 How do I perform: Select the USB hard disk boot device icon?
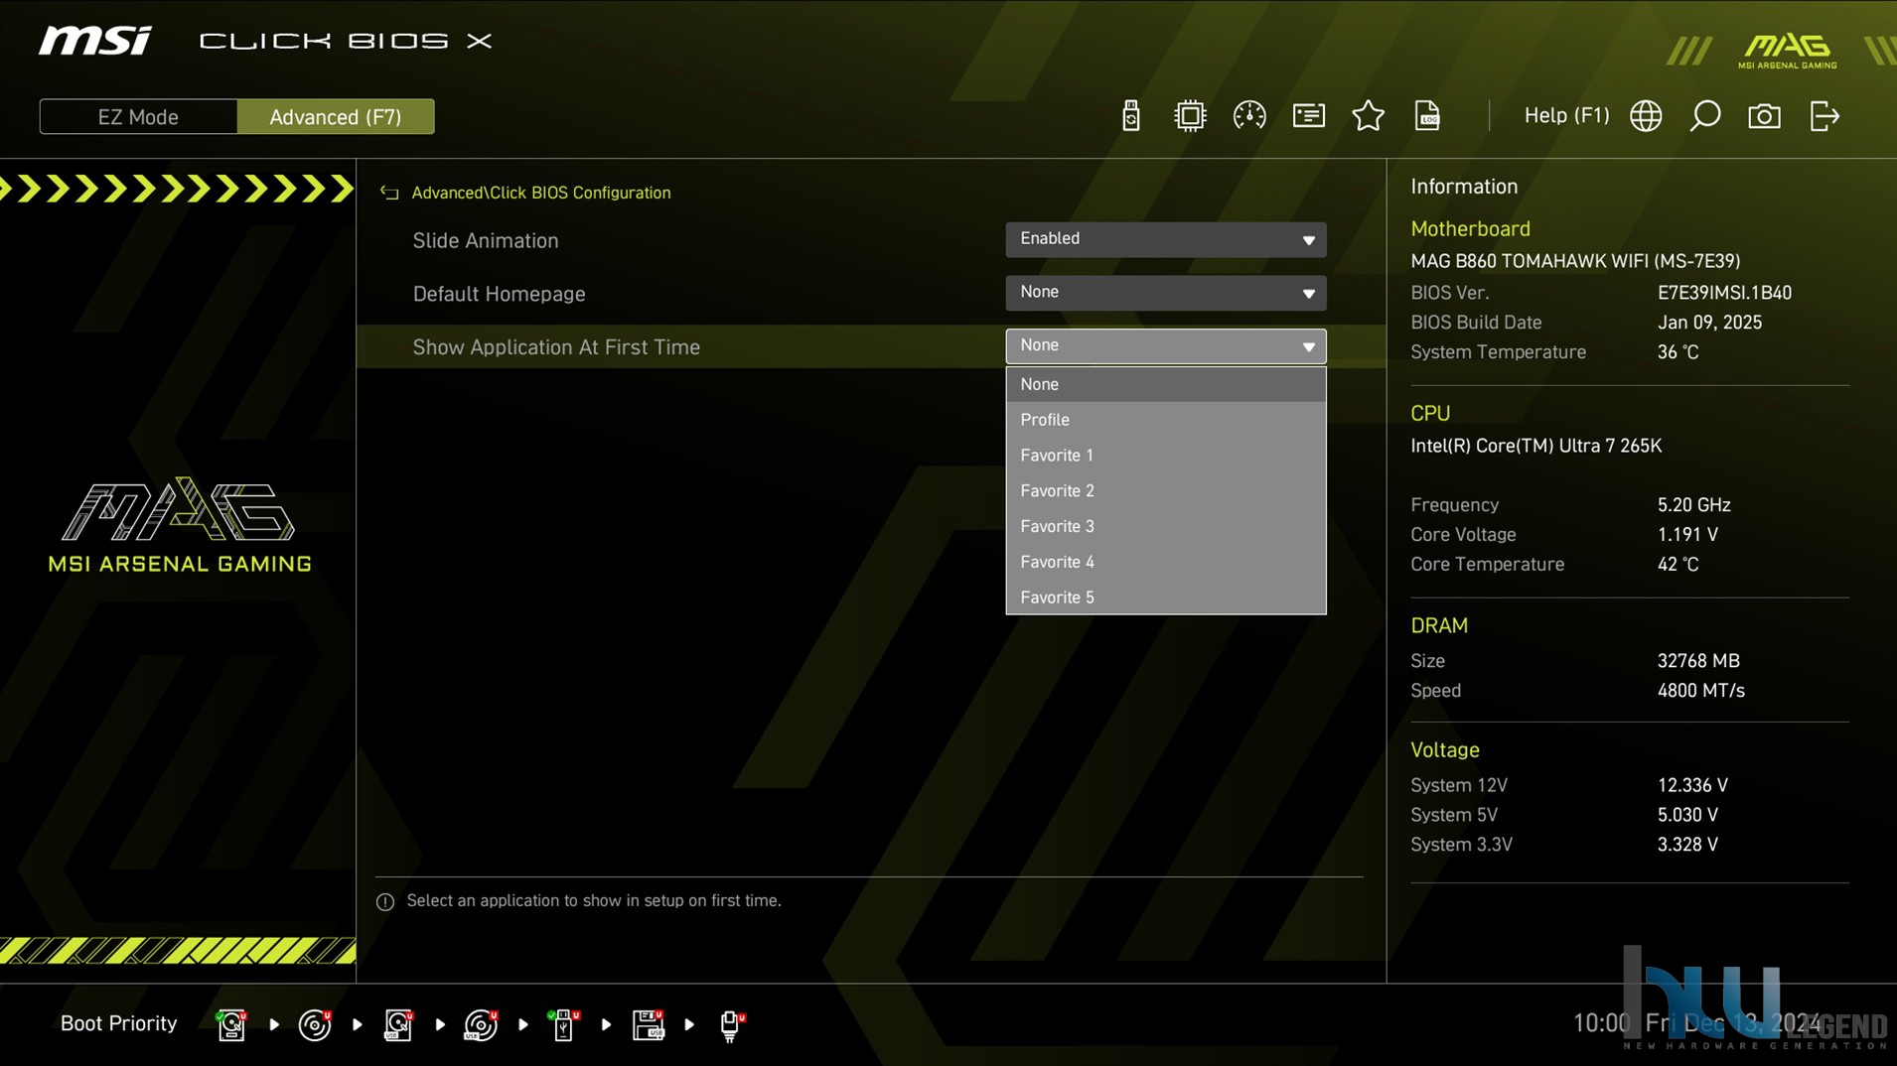tap(398, 1024)
